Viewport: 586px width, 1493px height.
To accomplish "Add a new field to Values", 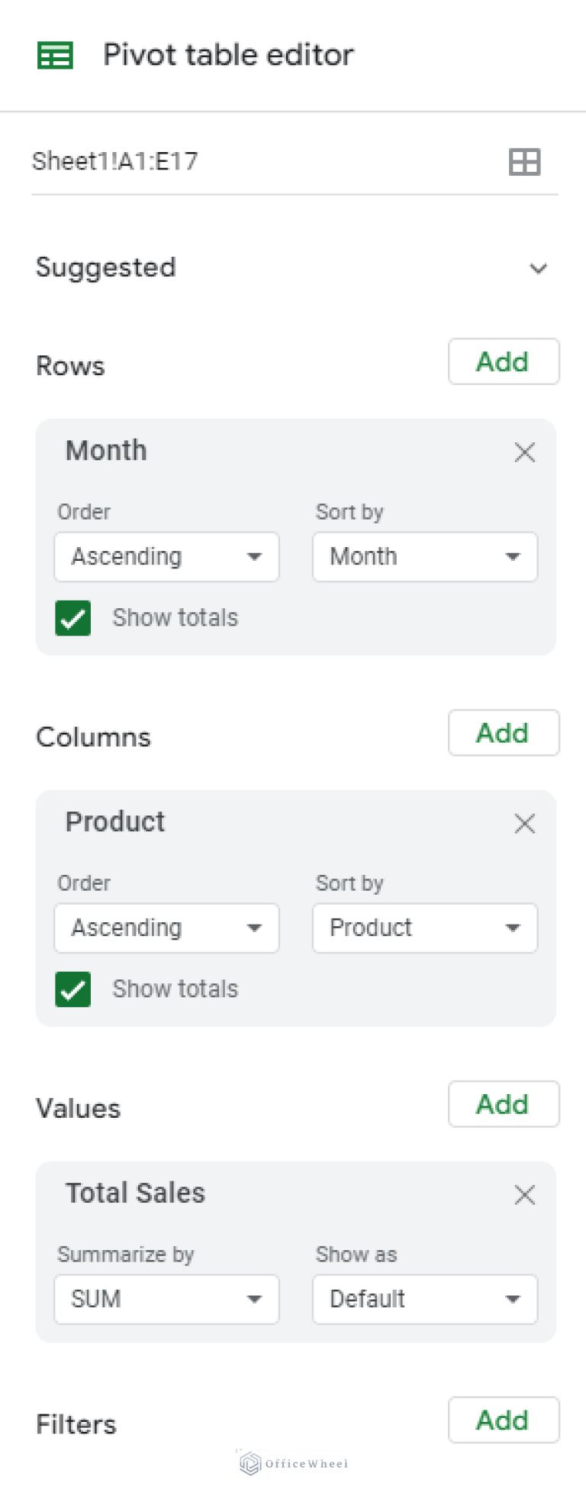I will tap(504, 1104).
